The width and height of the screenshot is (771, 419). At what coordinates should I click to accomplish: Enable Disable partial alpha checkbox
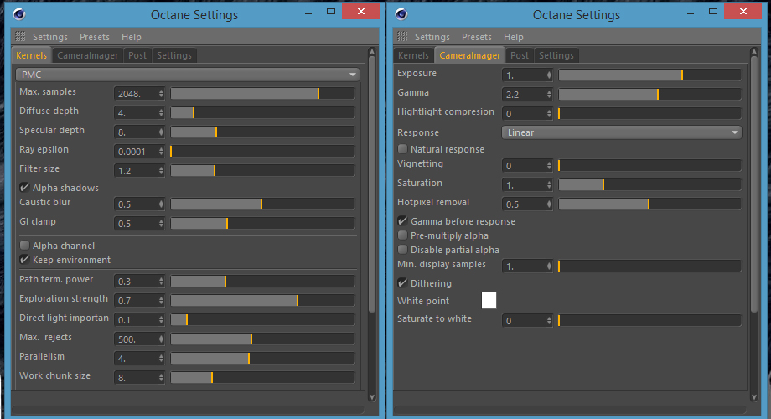(402, 250)
